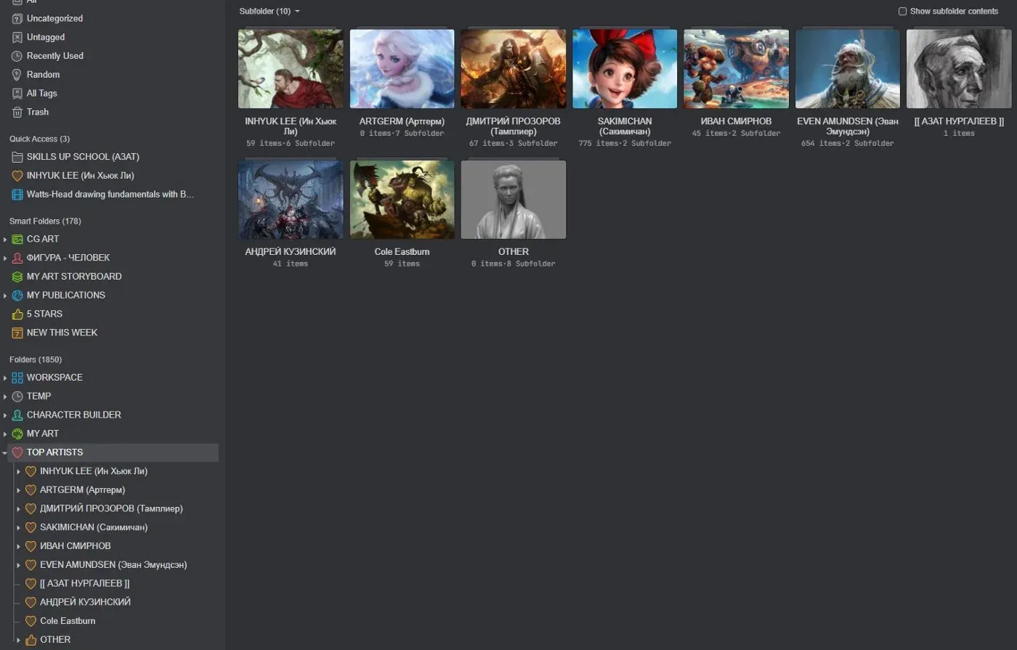The height and width of the screenshot is (650, 1017).
Task: Enable Show subfolder contents checkbox
Action: coord(902,11)
